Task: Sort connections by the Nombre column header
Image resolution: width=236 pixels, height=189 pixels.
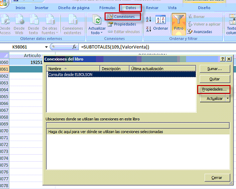Action: tap(73, 69)
